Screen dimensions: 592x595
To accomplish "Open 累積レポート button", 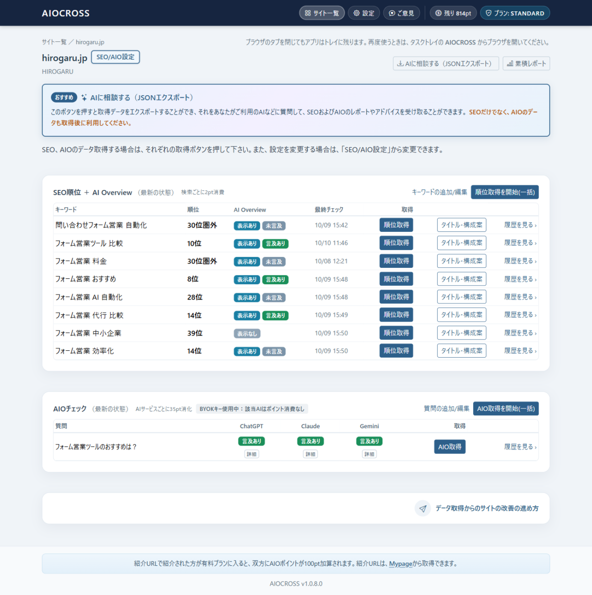I will [526, 64].
